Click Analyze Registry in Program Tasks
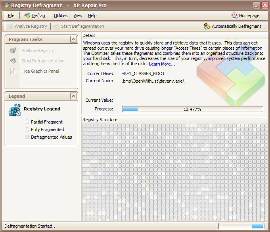 click(x=38, y=50)
